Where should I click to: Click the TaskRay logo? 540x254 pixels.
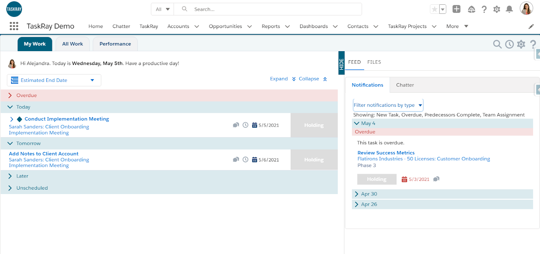(x=14, y=9)
